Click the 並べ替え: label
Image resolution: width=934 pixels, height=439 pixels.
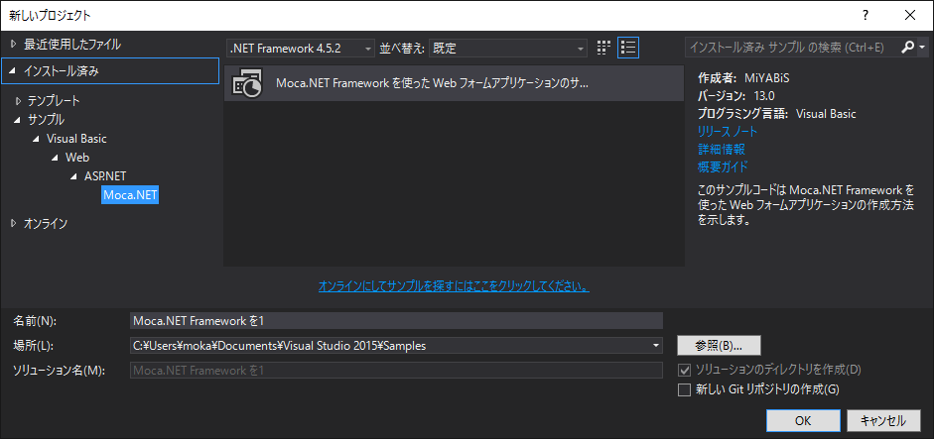pos(402,49)
